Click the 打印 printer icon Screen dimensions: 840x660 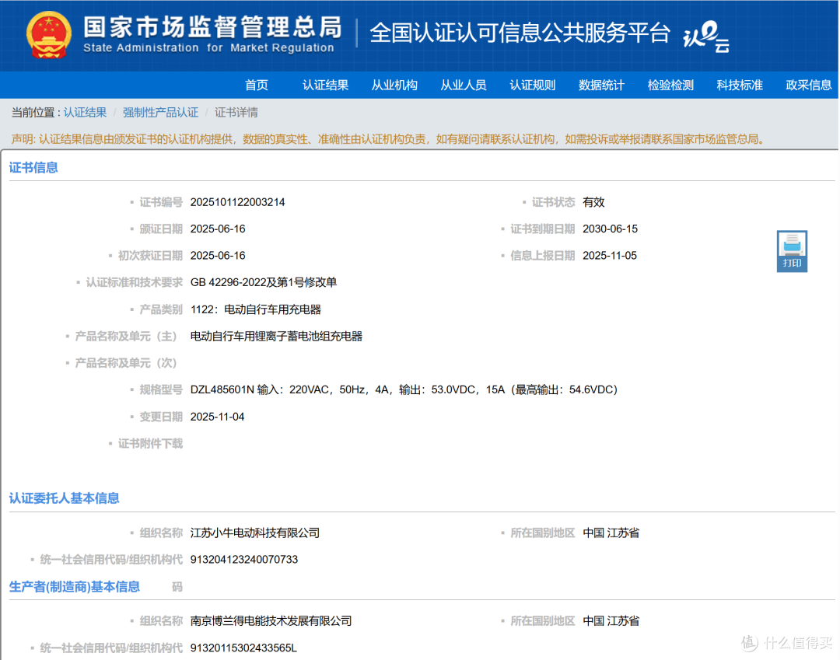click(792, 251)
